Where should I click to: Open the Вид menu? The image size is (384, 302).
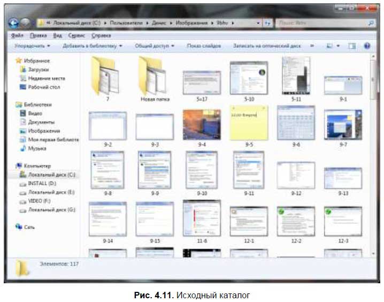(x=58, y=35)
